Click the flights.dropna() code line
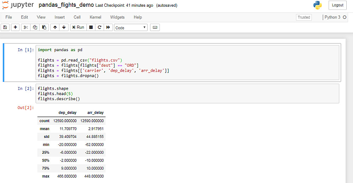This screenshot has width=353, height=183. tap(68, 76)
